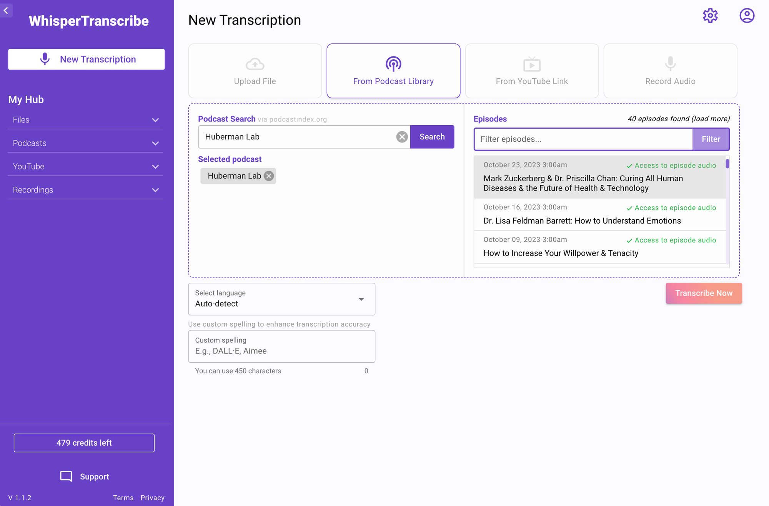This screenshot has width=769, height=506.
Task: Collapse the sidebar with the back arrow
Action: (6, 10)
